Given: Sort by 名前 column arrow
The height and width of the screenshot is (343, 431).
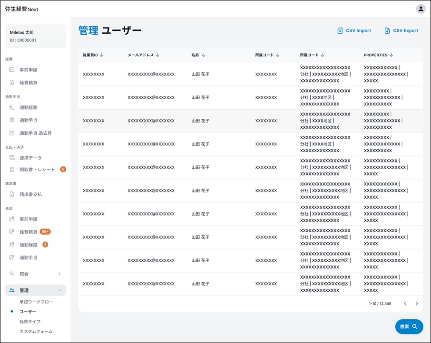Looking at the screenshot, I should pos(204,55).
